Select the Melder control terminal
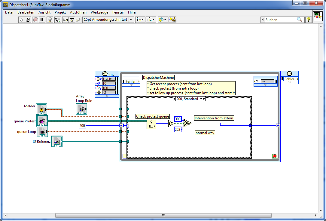 click(x=41, y=109)
